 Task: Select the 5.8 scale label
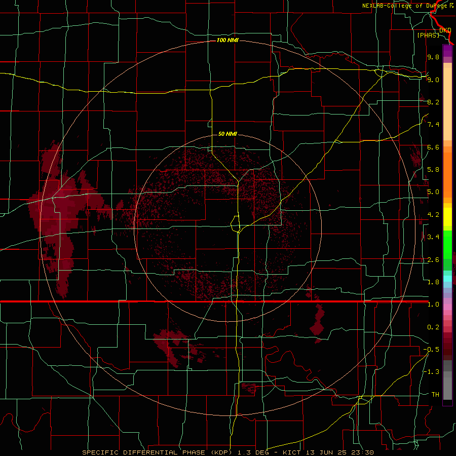433,170
